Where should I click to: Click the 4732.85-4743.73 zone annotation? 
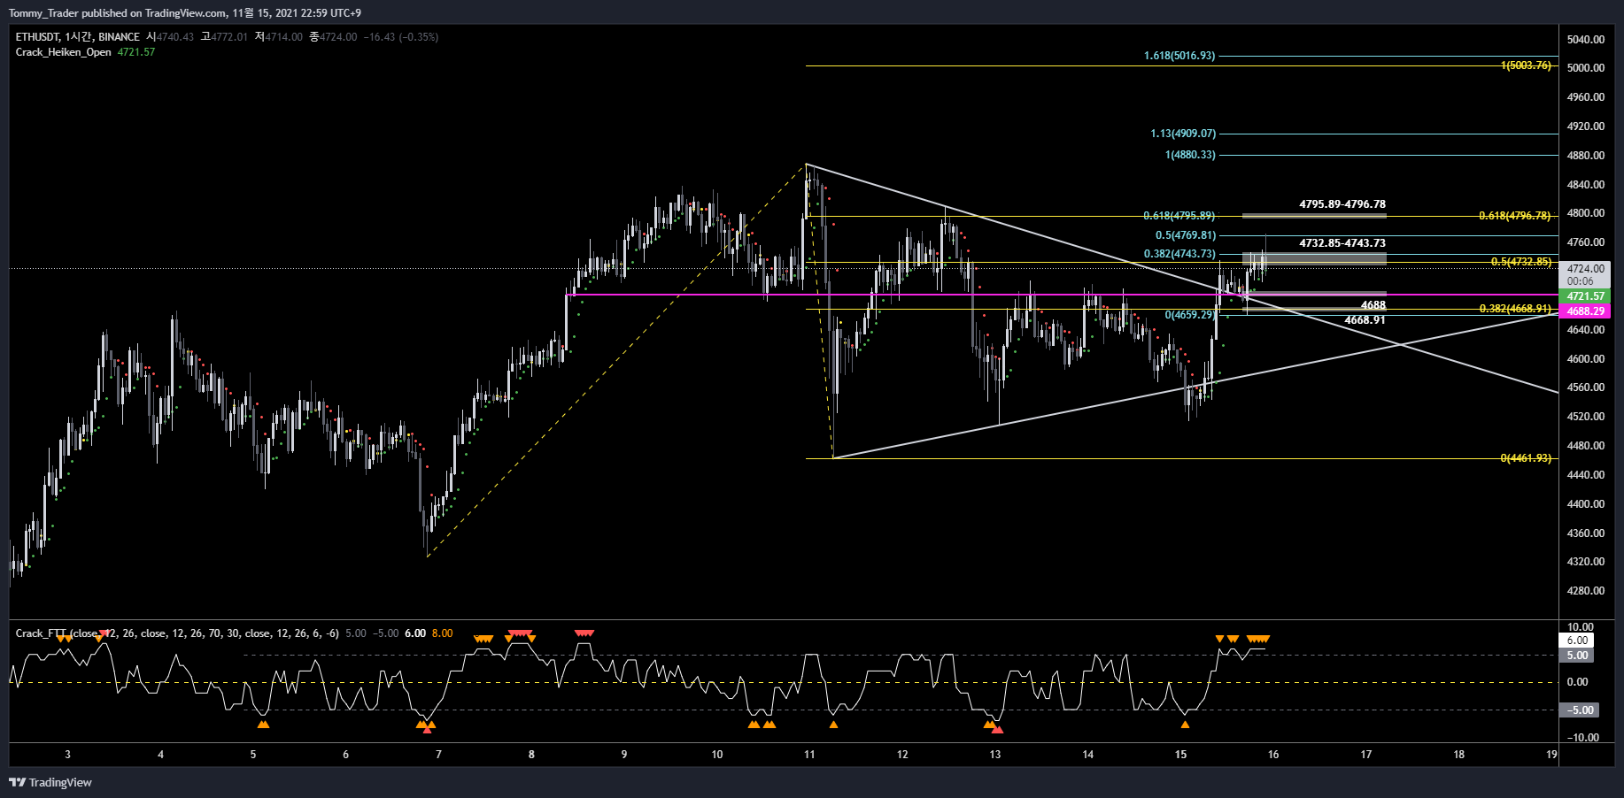(x=1342, y=243)
